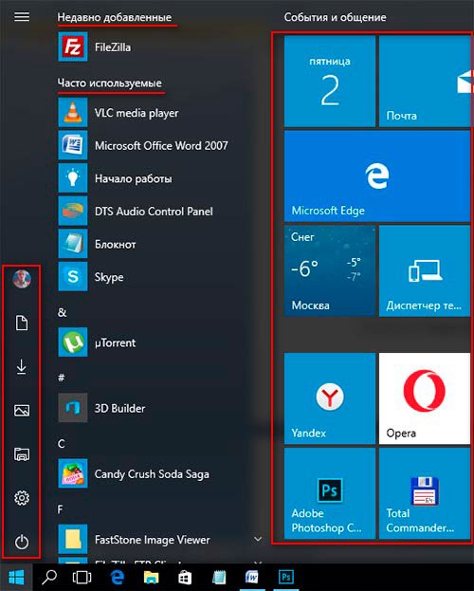
Task: Open Adobe Photoshop tile
Action: click(x=330, y=493)
